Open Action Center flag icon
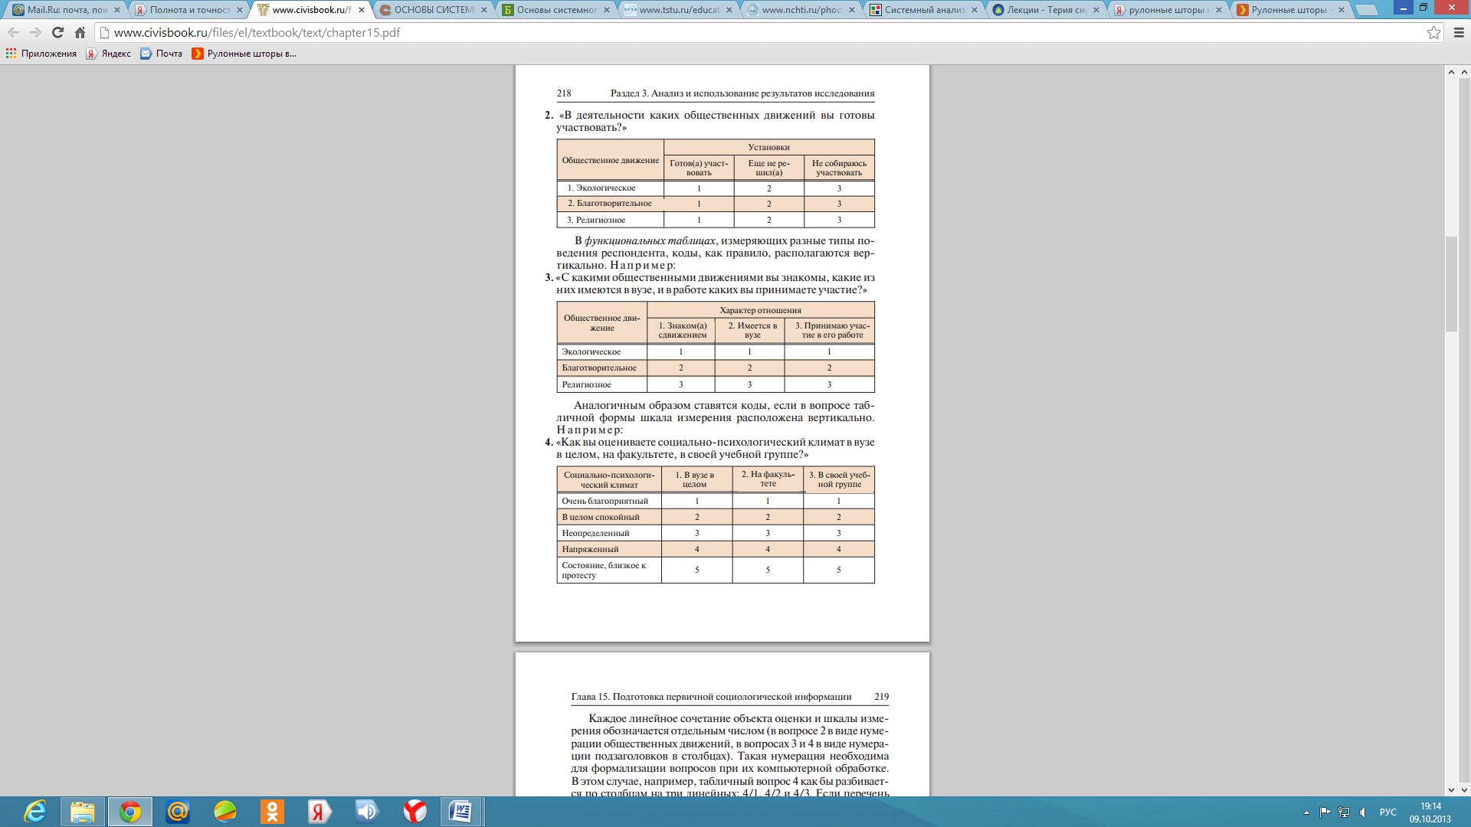The height and width of the screenshot is (827, 1471). point(1325,812)
